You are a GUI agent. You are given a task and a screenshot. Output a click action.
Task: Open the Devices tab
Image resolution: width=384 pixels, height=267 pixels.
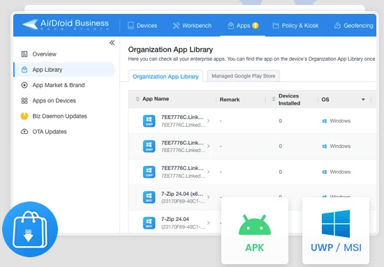142,25
